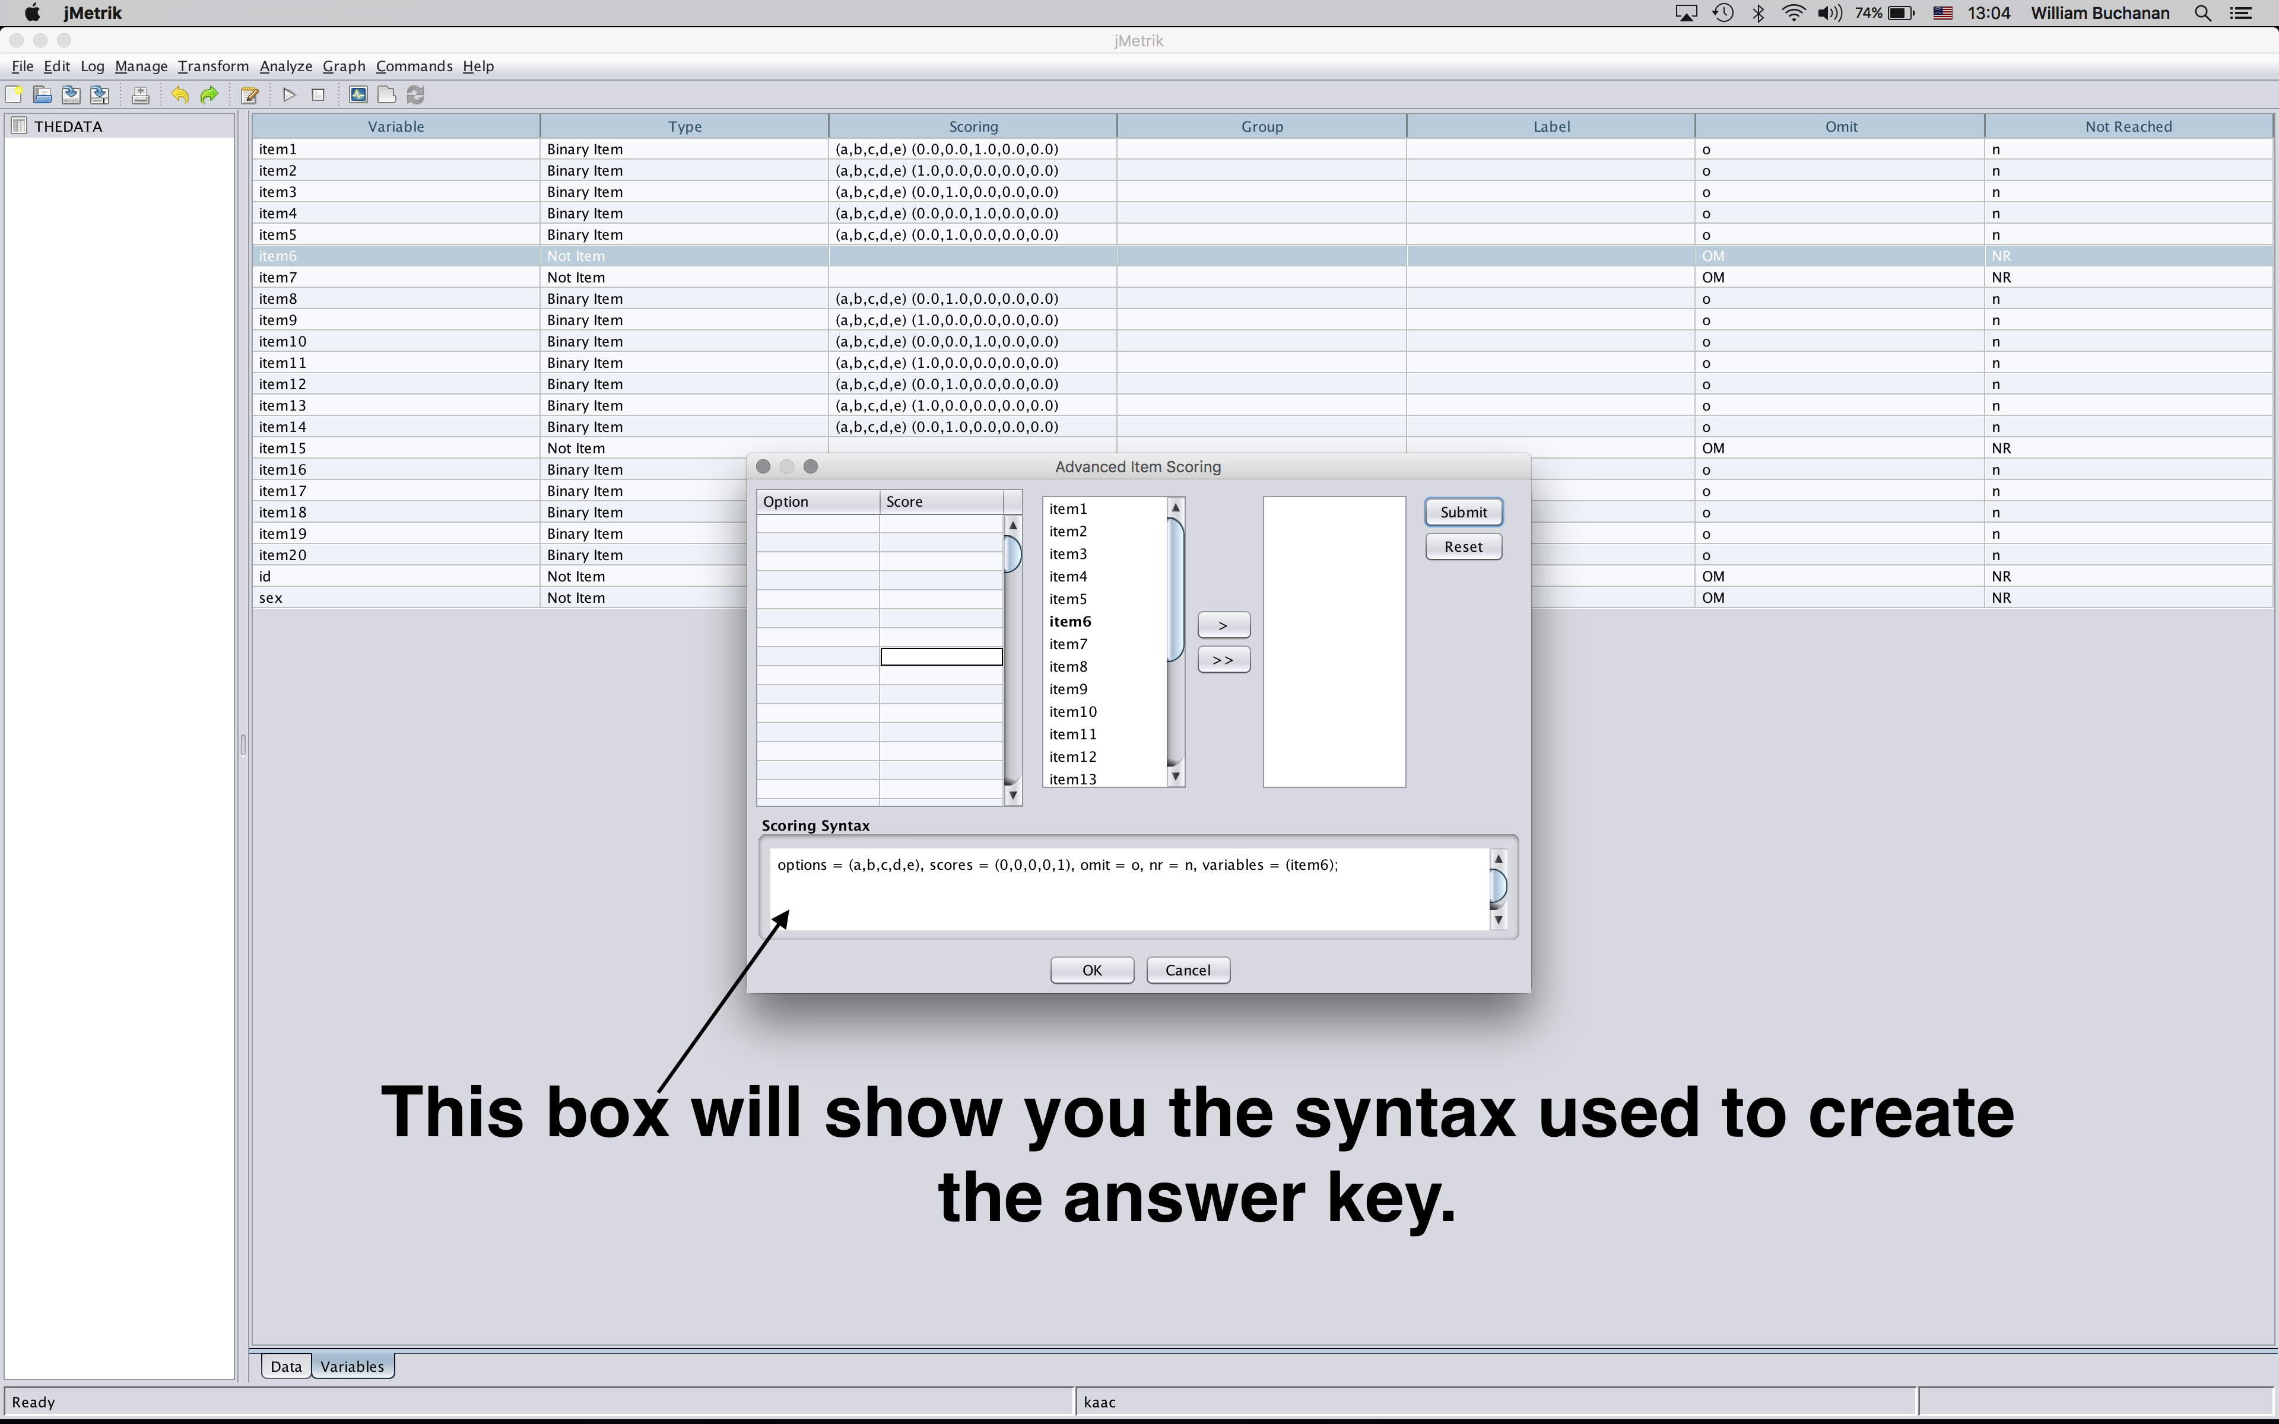The height and width of the screenshot is (1424, 2279).
Task: Select item10 in the dialog item list
Action: 1104,712
